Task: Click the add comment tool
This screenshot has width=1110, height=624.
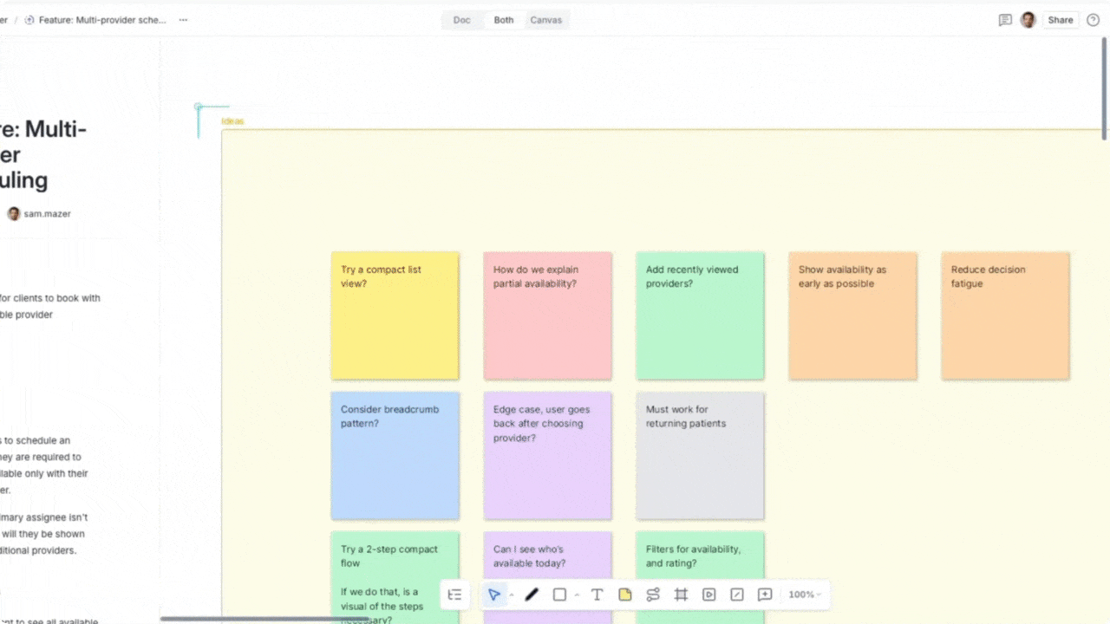Action: pos(764,595)
